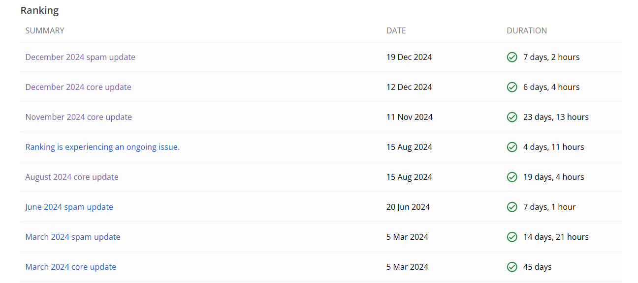Open the March 2024 spam update link
This screenshot has width=638, height=283.
(x=73, y=237)
